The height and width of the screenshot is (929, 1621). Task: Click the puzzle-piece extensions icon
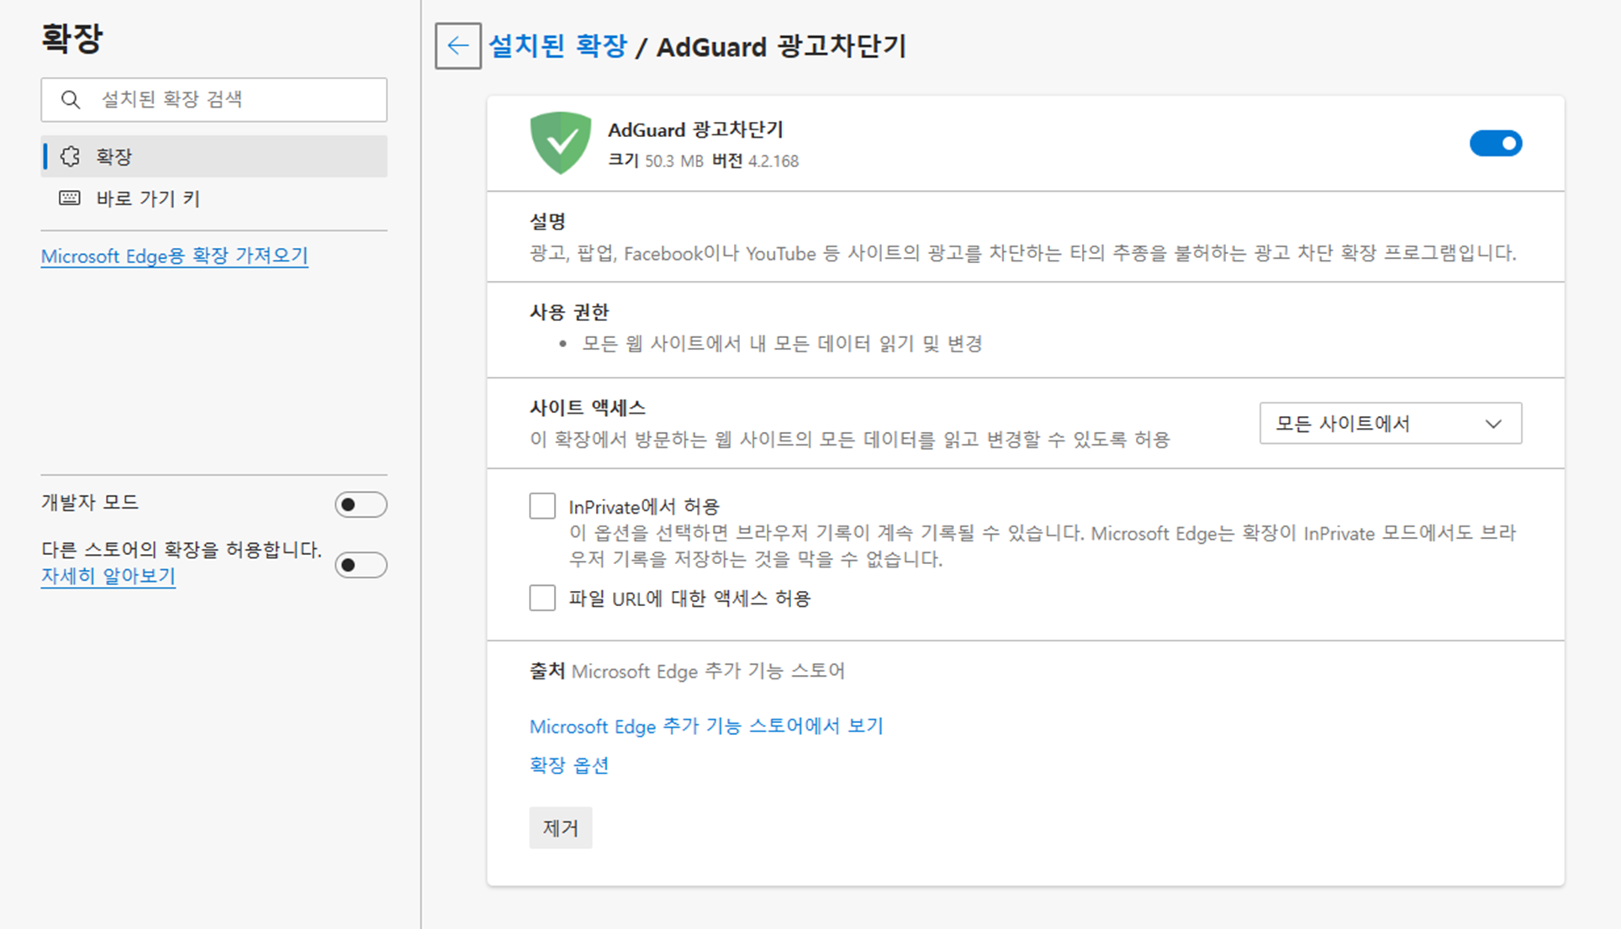click(x=71, y=156)
